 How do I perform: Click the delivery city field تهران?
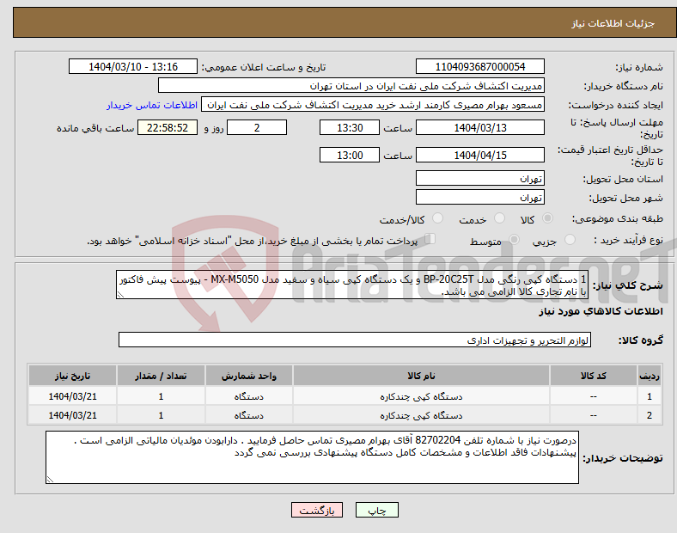coord(479,198)
